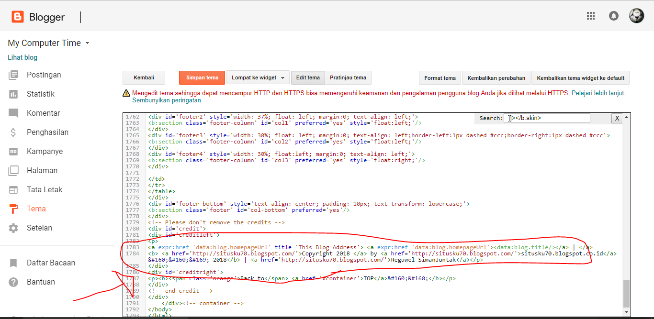Select the Edit tema tab

pos(308,77)
